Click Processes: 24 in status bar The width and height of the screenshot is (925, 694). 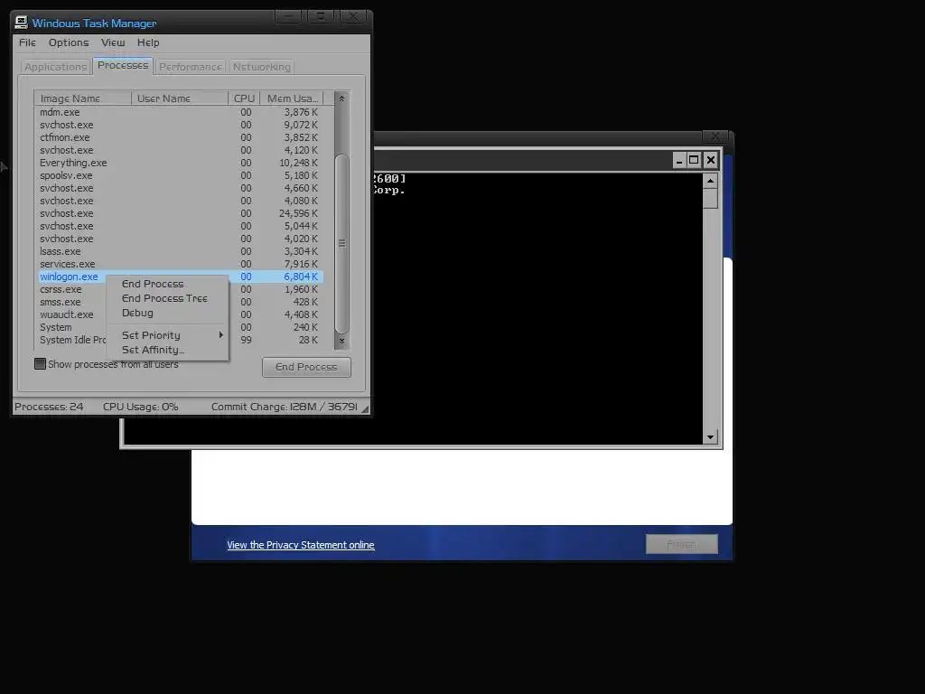pyautogui.click(x=49, y=407)
